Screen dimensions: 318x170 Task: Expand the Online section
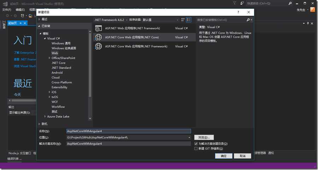[x=39, y=124]
